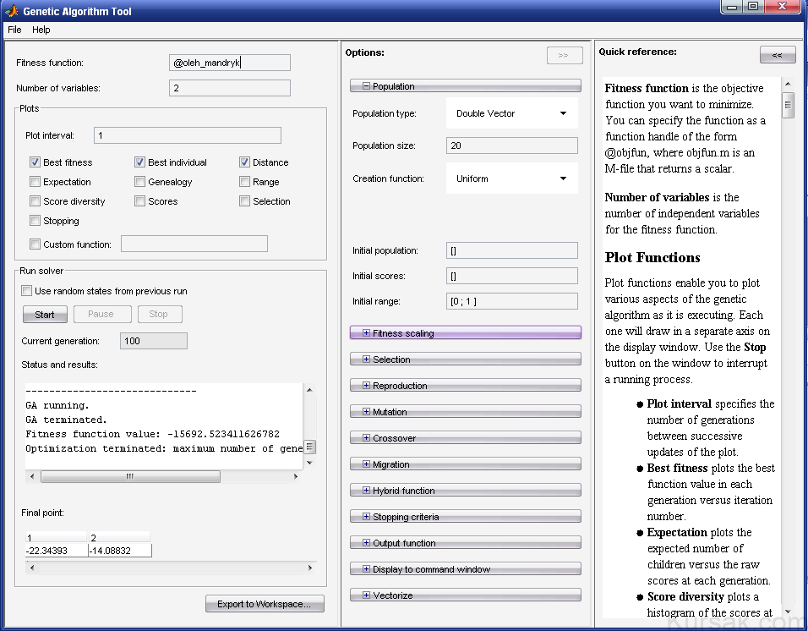Screen dimensions: 808x631
Task: Click the Fitness function input field
Action: point(230,63)
